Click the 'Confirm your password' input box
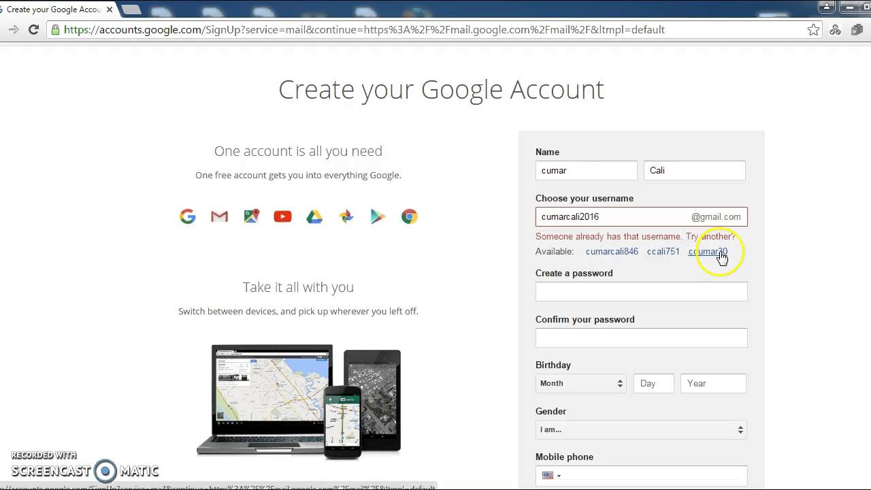871x490 pixels. [642, 338]
